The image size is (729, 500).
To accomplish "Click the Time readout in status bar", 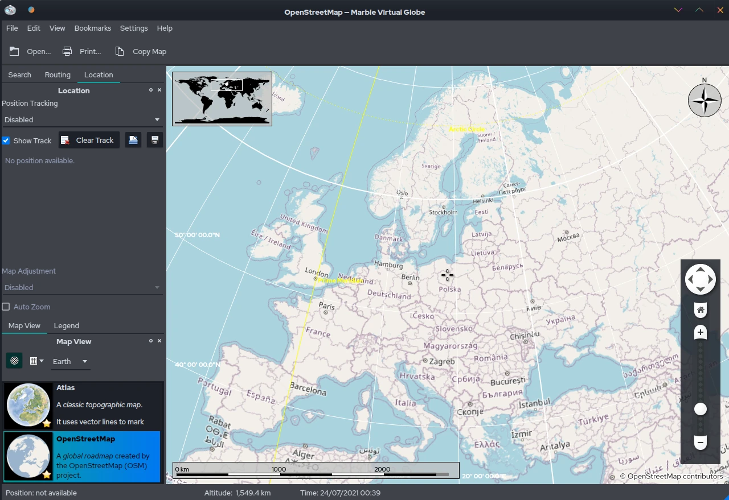I will point(340,493).
